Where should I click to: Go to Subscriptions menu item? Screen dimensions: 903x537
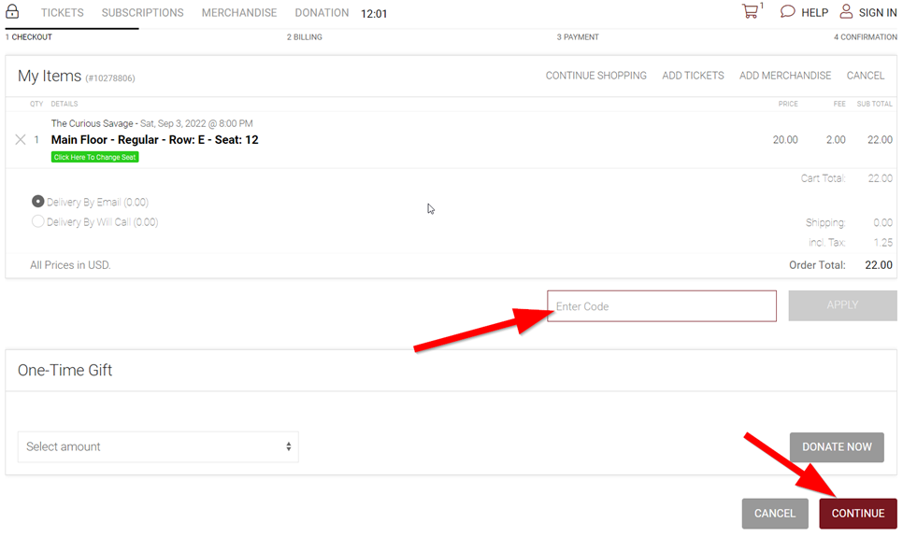tap(142, 13)
